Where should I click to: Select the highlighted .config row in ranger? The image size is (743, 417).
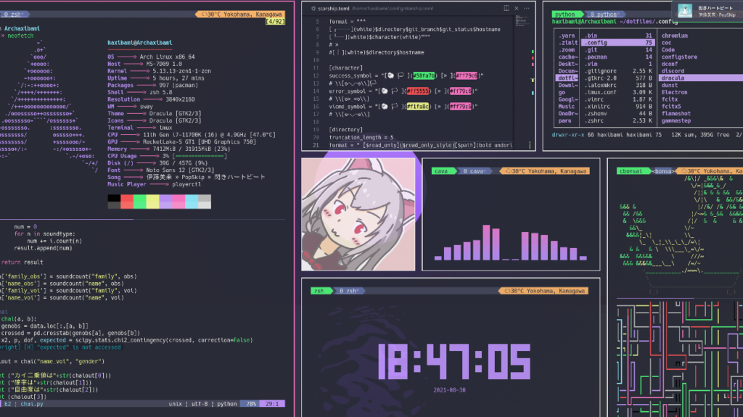pyautogui.click(x=618, y=43)
